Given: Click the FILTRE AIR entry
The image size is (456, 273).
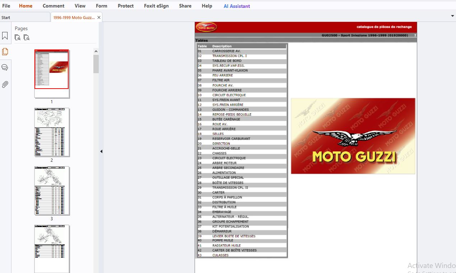Looking at the screenshot, I should pos(221,80).
